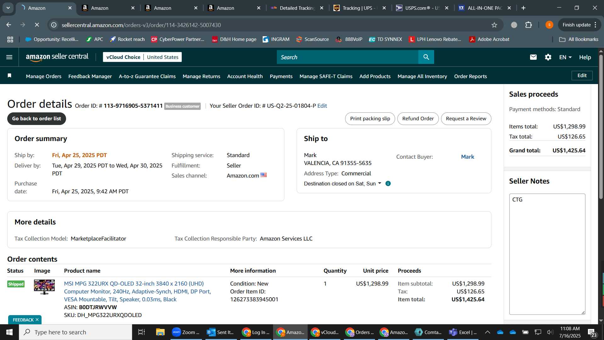Image resolution: width=604 pixels, height=340 pixels.
Task: Close the FEEDBACK widget
Action: tap(37, 320)
